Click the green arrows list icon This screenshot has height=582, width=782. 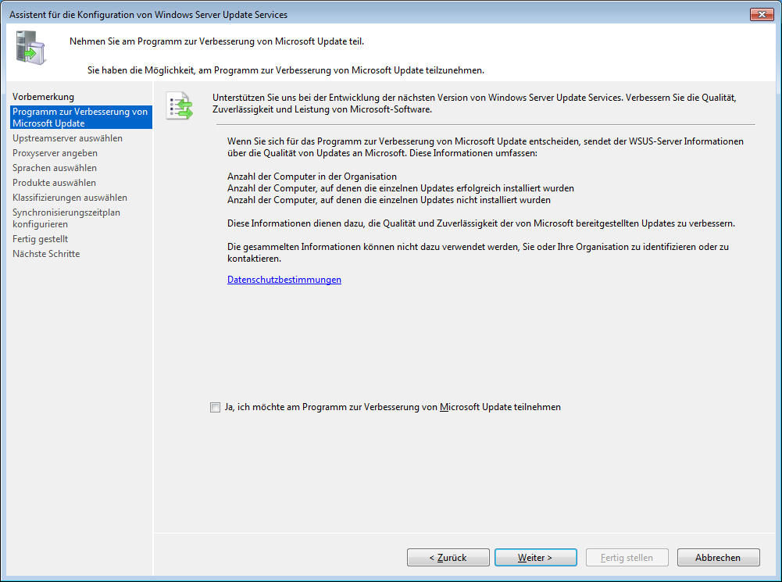coord(180,105)
